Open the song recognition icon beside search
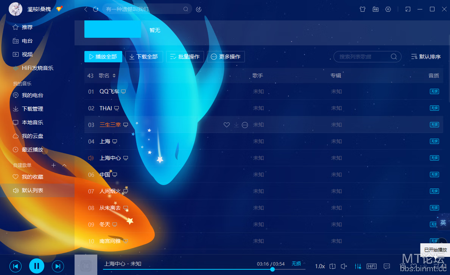Viewport: 450px width, 275px height. [x=199, y=9]
